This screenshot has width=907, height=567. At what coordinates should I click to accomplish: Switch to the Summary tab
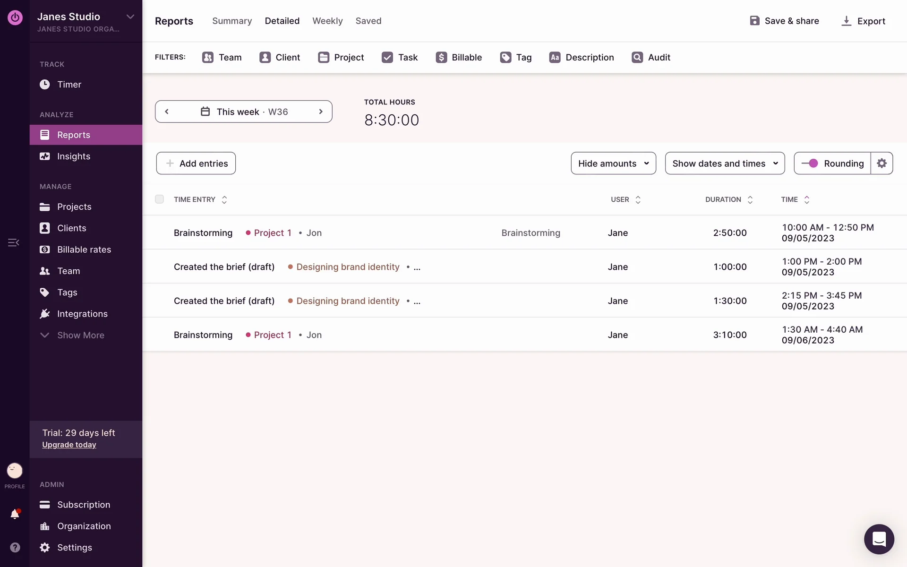[232, 21]
